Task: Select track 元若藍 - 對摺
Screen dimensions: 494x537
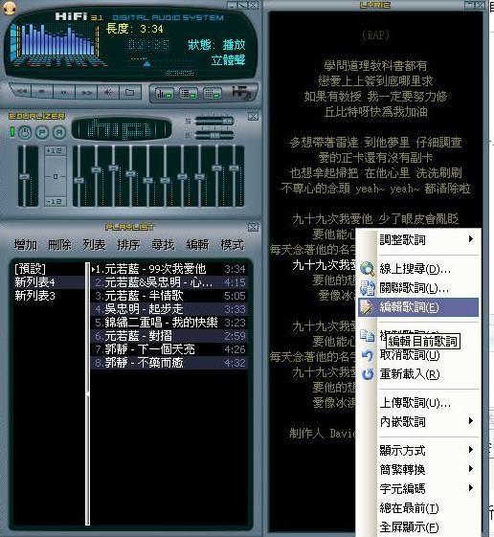Action: click(x=169, y=336)
